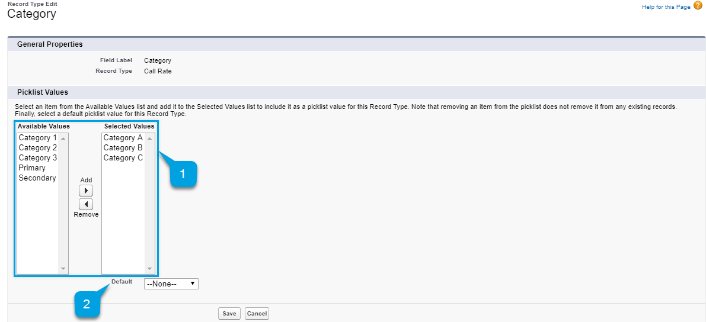Choose Category C in Selected Values
The height and width of the screenshot is (322, 706).
123,158
